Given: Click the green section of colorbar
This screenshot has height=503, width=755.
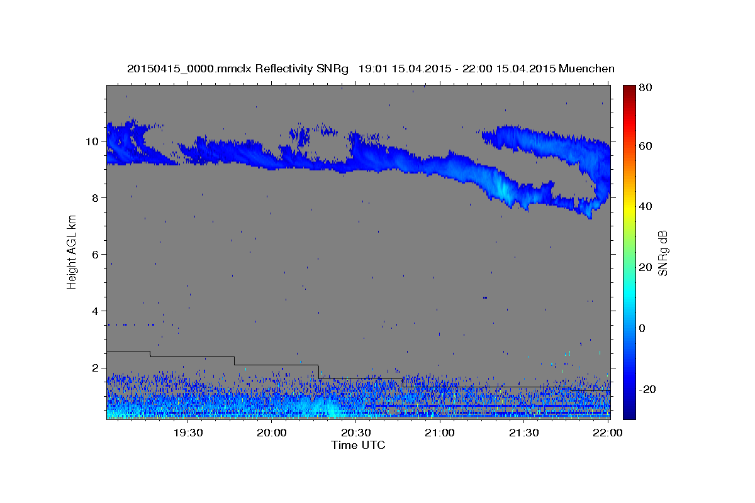Looking at the screenshot, I should coord(629,251).
